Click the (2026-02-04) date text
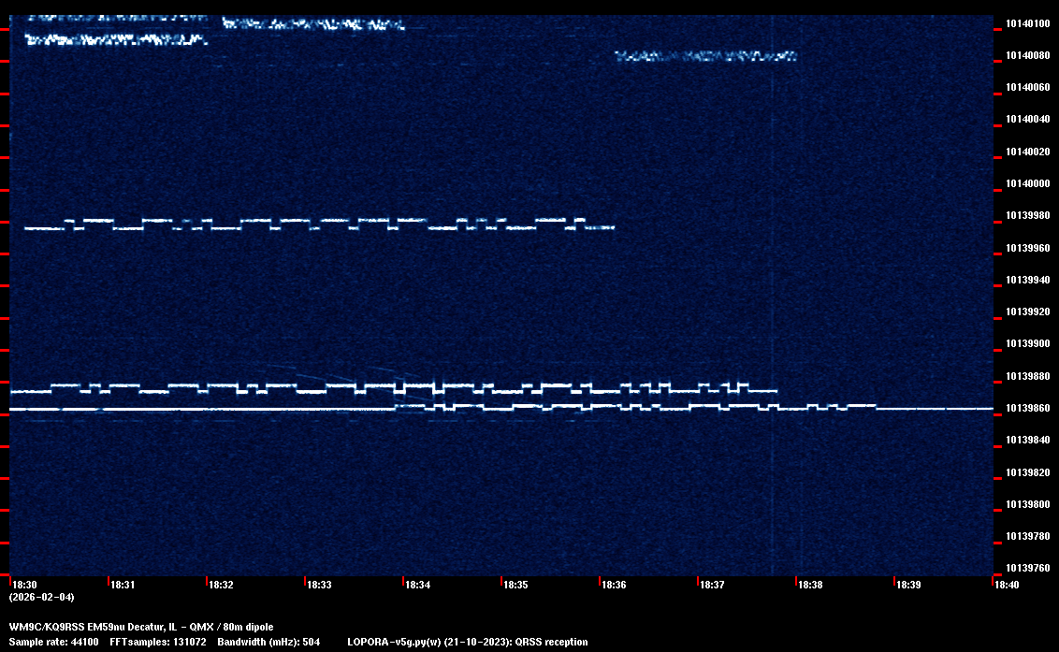Viewport: 1059px width, 652px height. point(41,597)
